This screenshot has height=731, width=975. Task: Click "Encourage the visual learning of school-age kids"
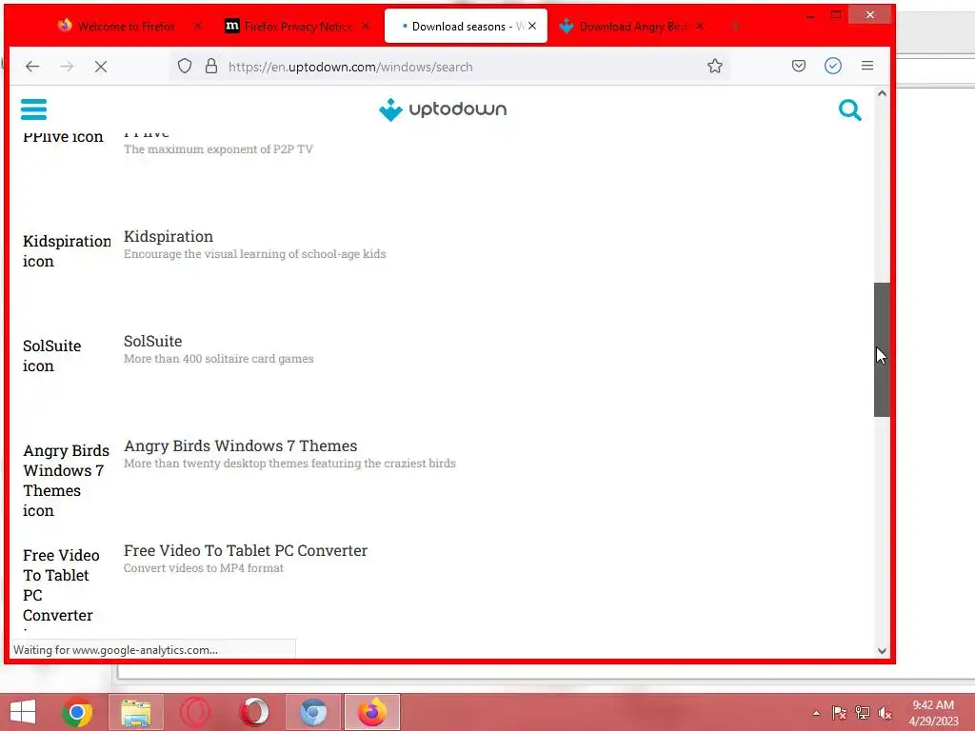click(x=255, y=253)
